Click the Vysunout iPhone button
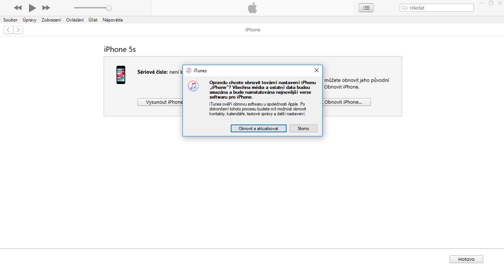This screenshot has width=504, height=269. [x=160, y=102]
